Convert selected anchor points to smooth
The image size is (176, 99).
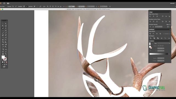[16, 7]
